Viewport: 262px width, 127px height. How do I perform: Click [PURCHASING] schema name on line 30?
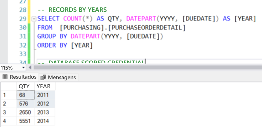(x=82, y=27)
